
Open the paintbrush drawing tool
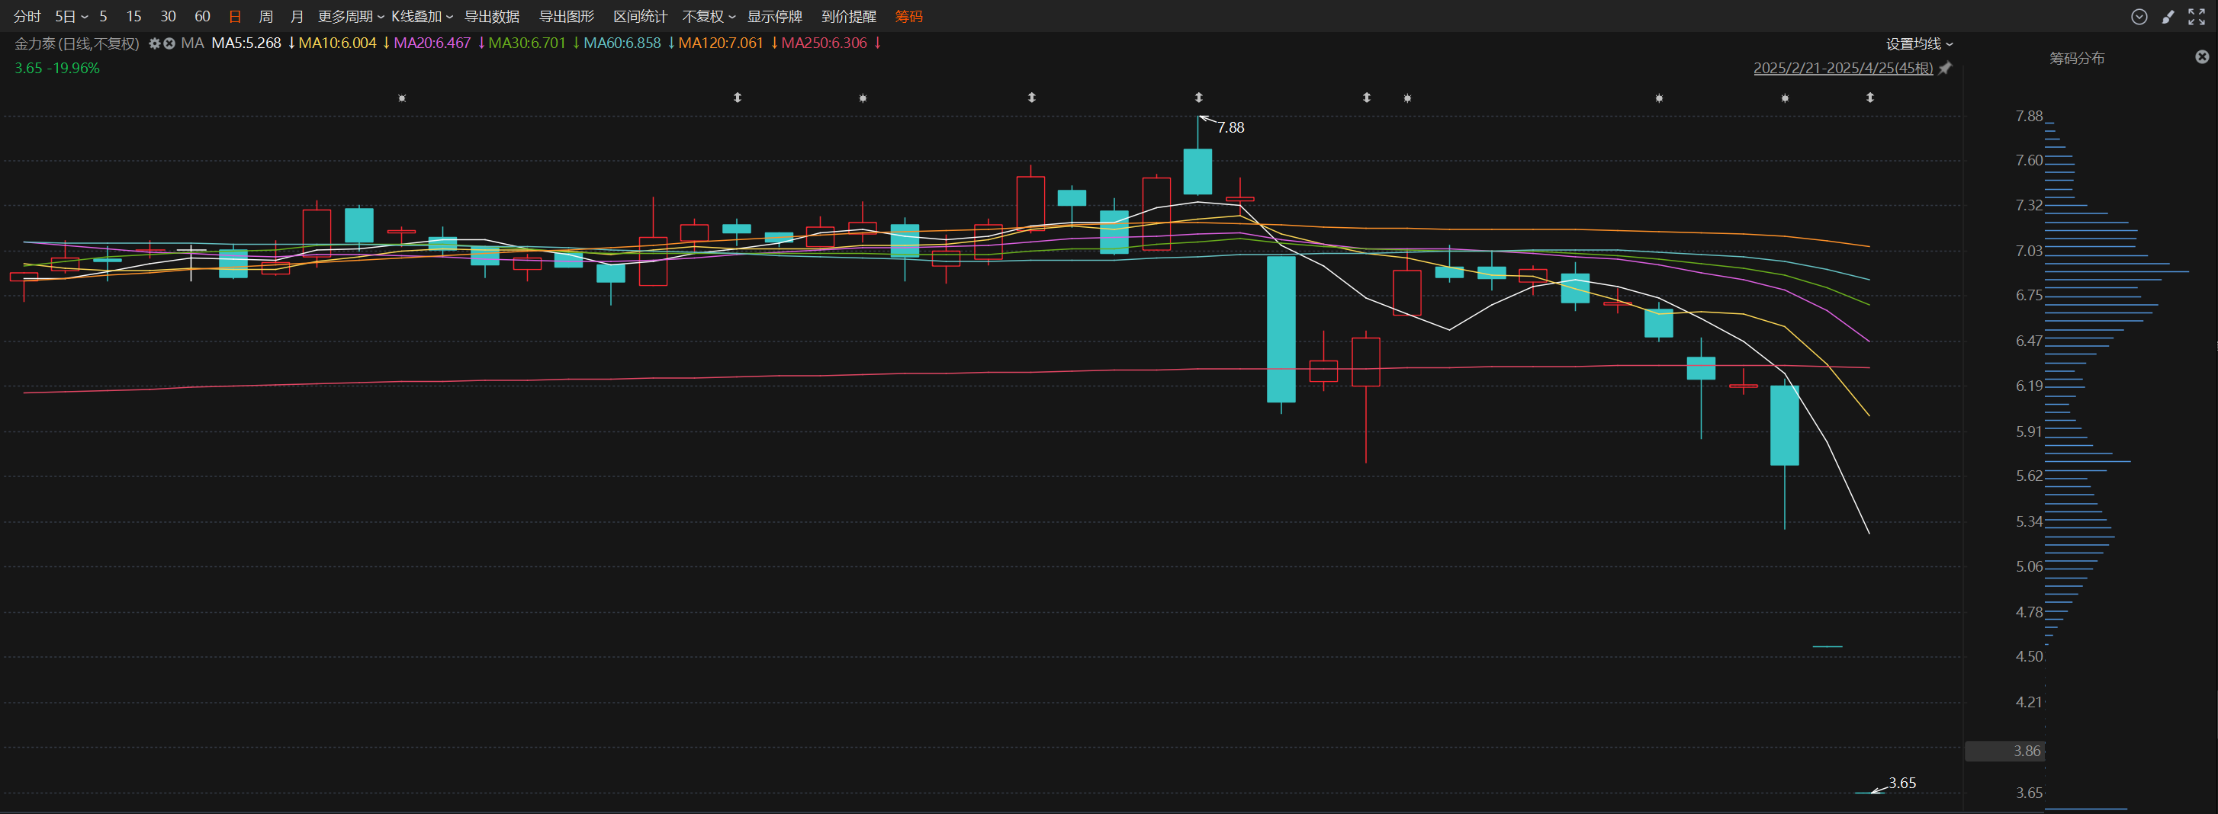[2168, 16]
